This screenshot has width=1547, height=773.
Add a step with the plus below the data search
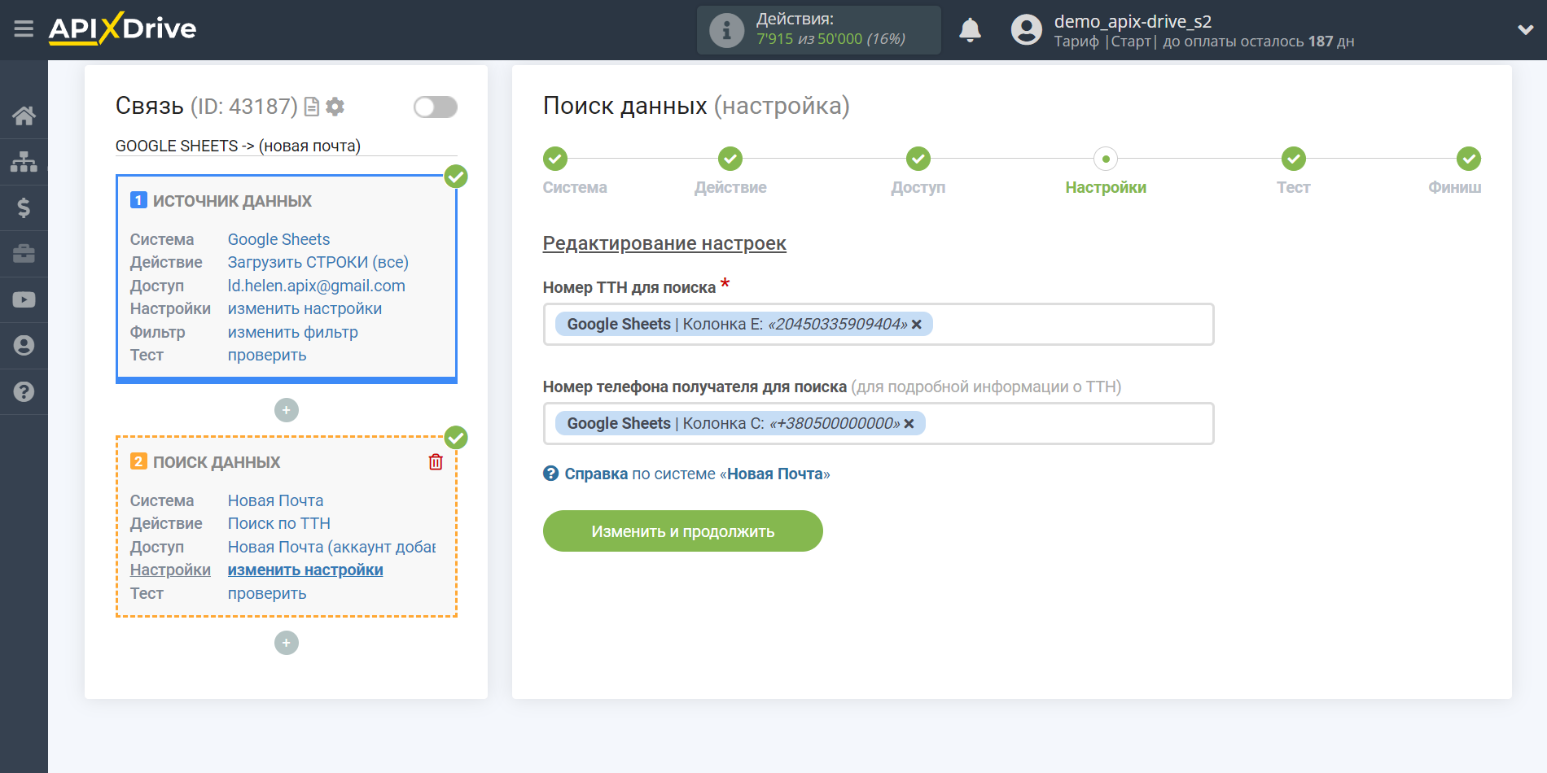coord(286,643)
